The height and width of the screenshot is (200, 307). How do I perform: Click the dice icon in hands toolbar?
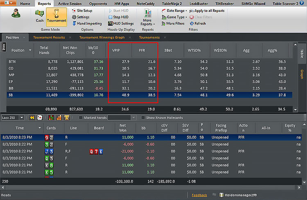[40, 117]
